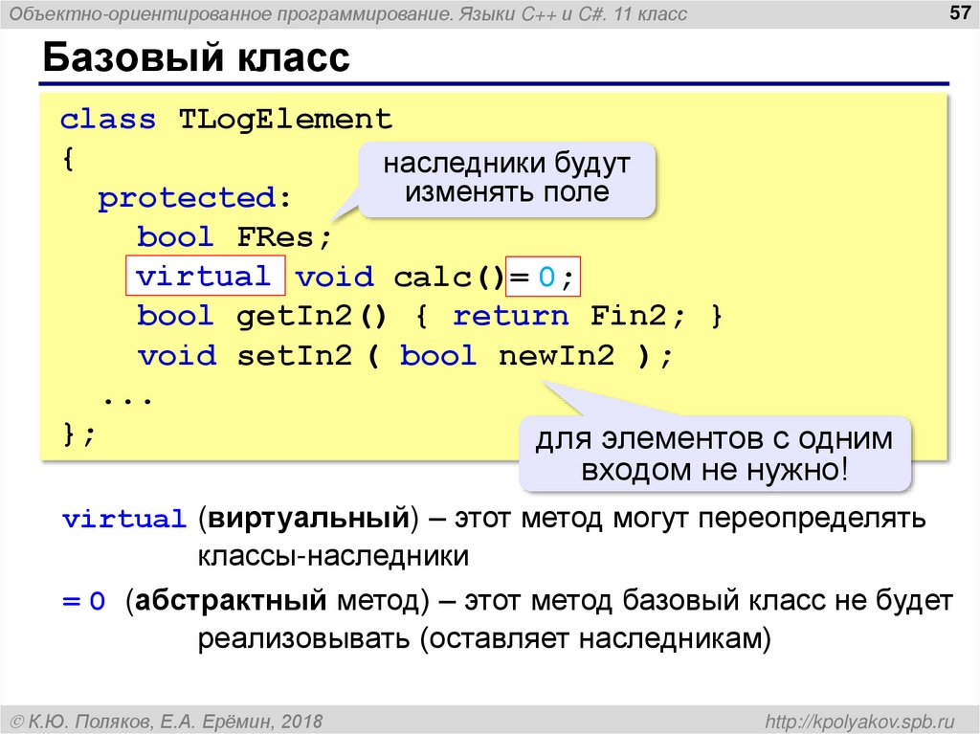Click the text 'классы-наследники'

333,556
